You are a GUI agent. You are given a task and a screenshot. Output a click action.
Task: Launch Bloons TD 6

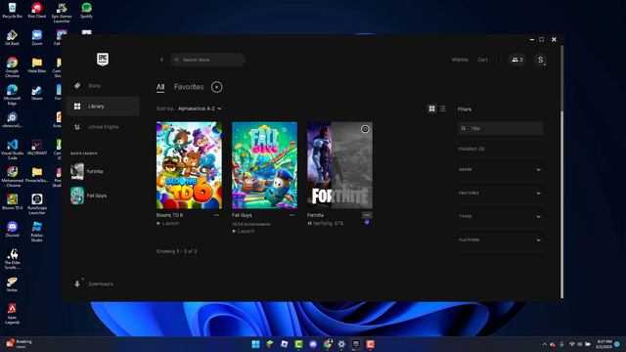[x=167, y=224]
